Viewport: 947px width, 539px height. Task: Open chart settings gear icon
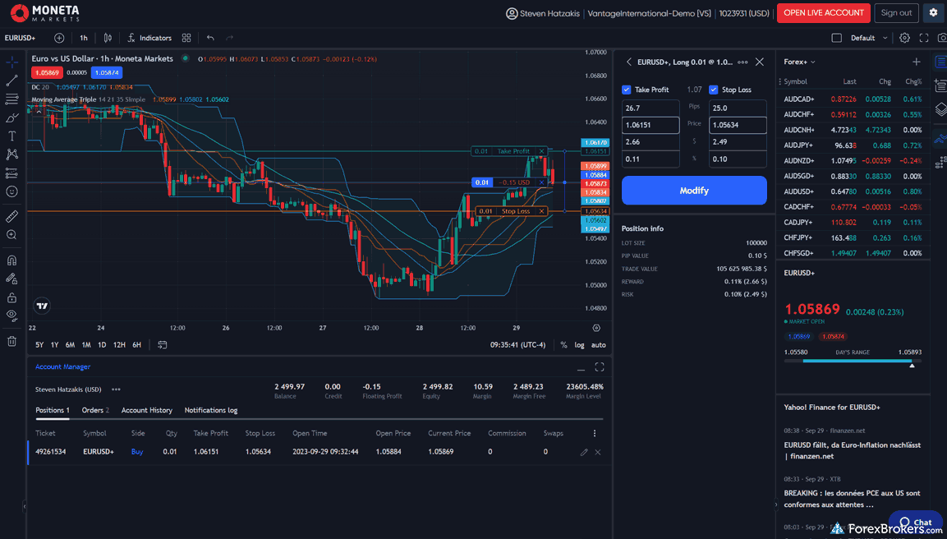click(904, 38)
